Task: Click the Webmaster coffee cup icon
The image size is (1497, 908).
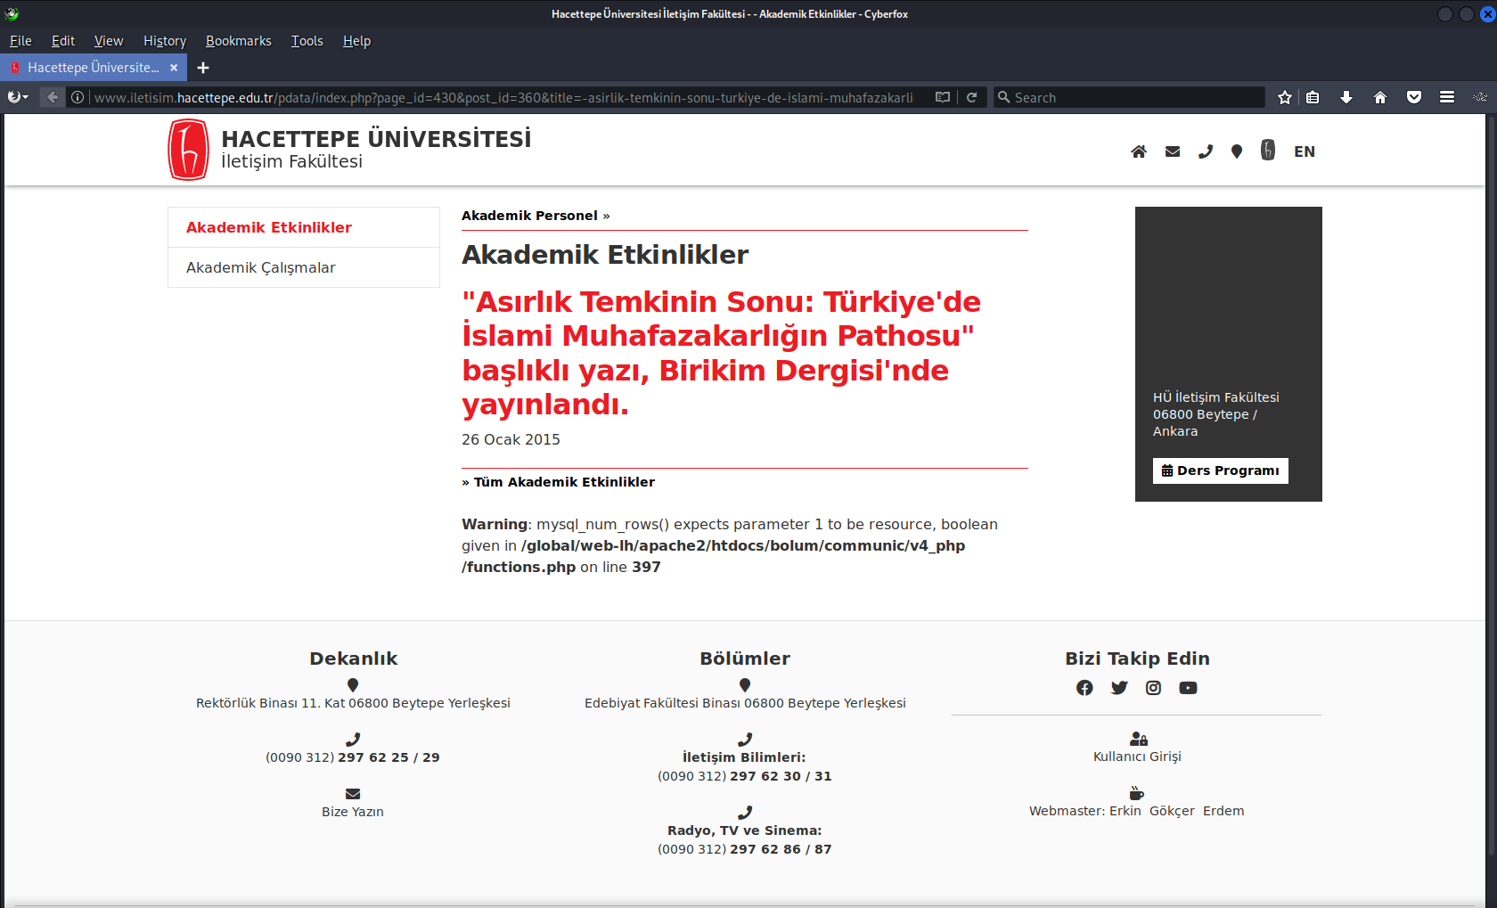Action: [x=1137, y=793]
